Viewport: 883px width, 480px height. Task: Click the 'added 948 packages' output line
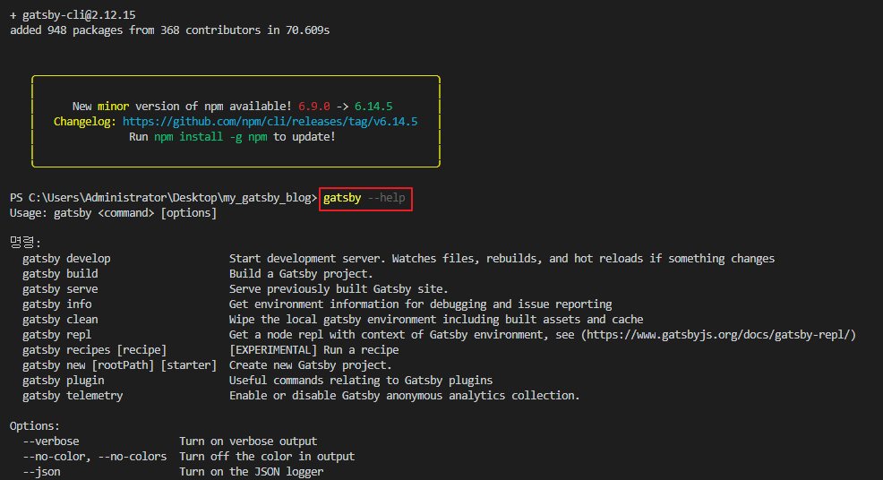169,30
